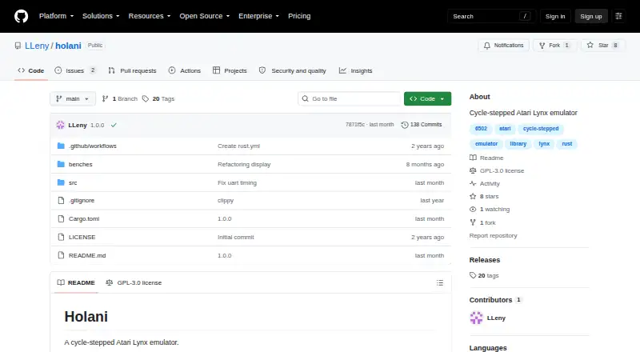Viewport: 640px width, 352px height.
Task: Switch to the GPL-3.0 license tab
Action: (134, 282)
